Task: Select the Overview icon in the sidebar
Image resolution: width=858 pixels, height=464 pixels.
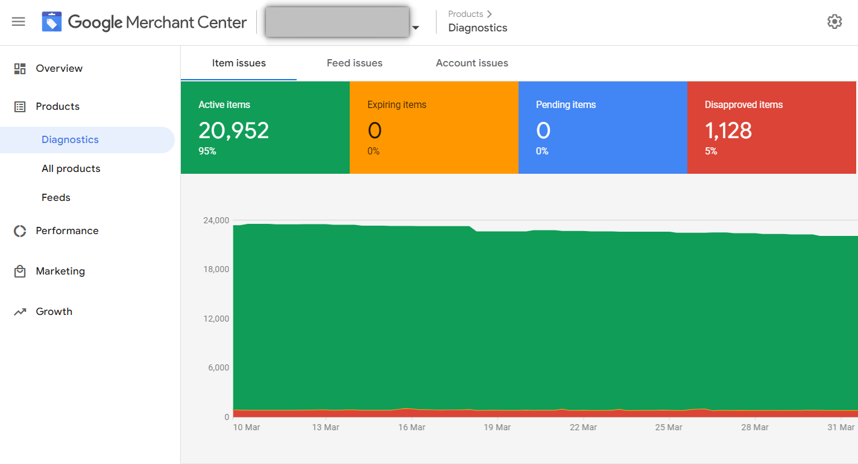Action: pos(20,68)
